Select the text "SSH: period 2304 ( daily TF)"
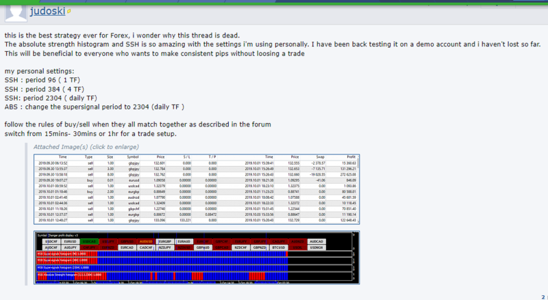The width and height of the screenshot is (548, 300). 51,98
